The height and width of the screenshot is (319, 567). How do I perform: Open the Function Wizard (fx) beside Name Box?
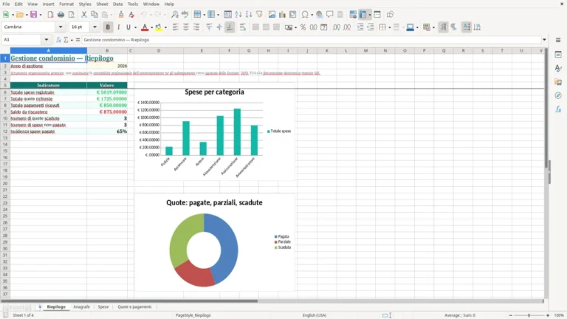pyautogui.click(x=58, y=40)
